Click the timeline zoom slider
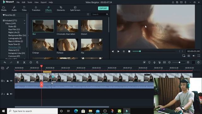 click(x=179, y=62)
